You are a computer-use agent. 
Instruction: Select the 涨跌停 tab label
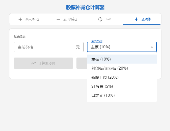146,19
